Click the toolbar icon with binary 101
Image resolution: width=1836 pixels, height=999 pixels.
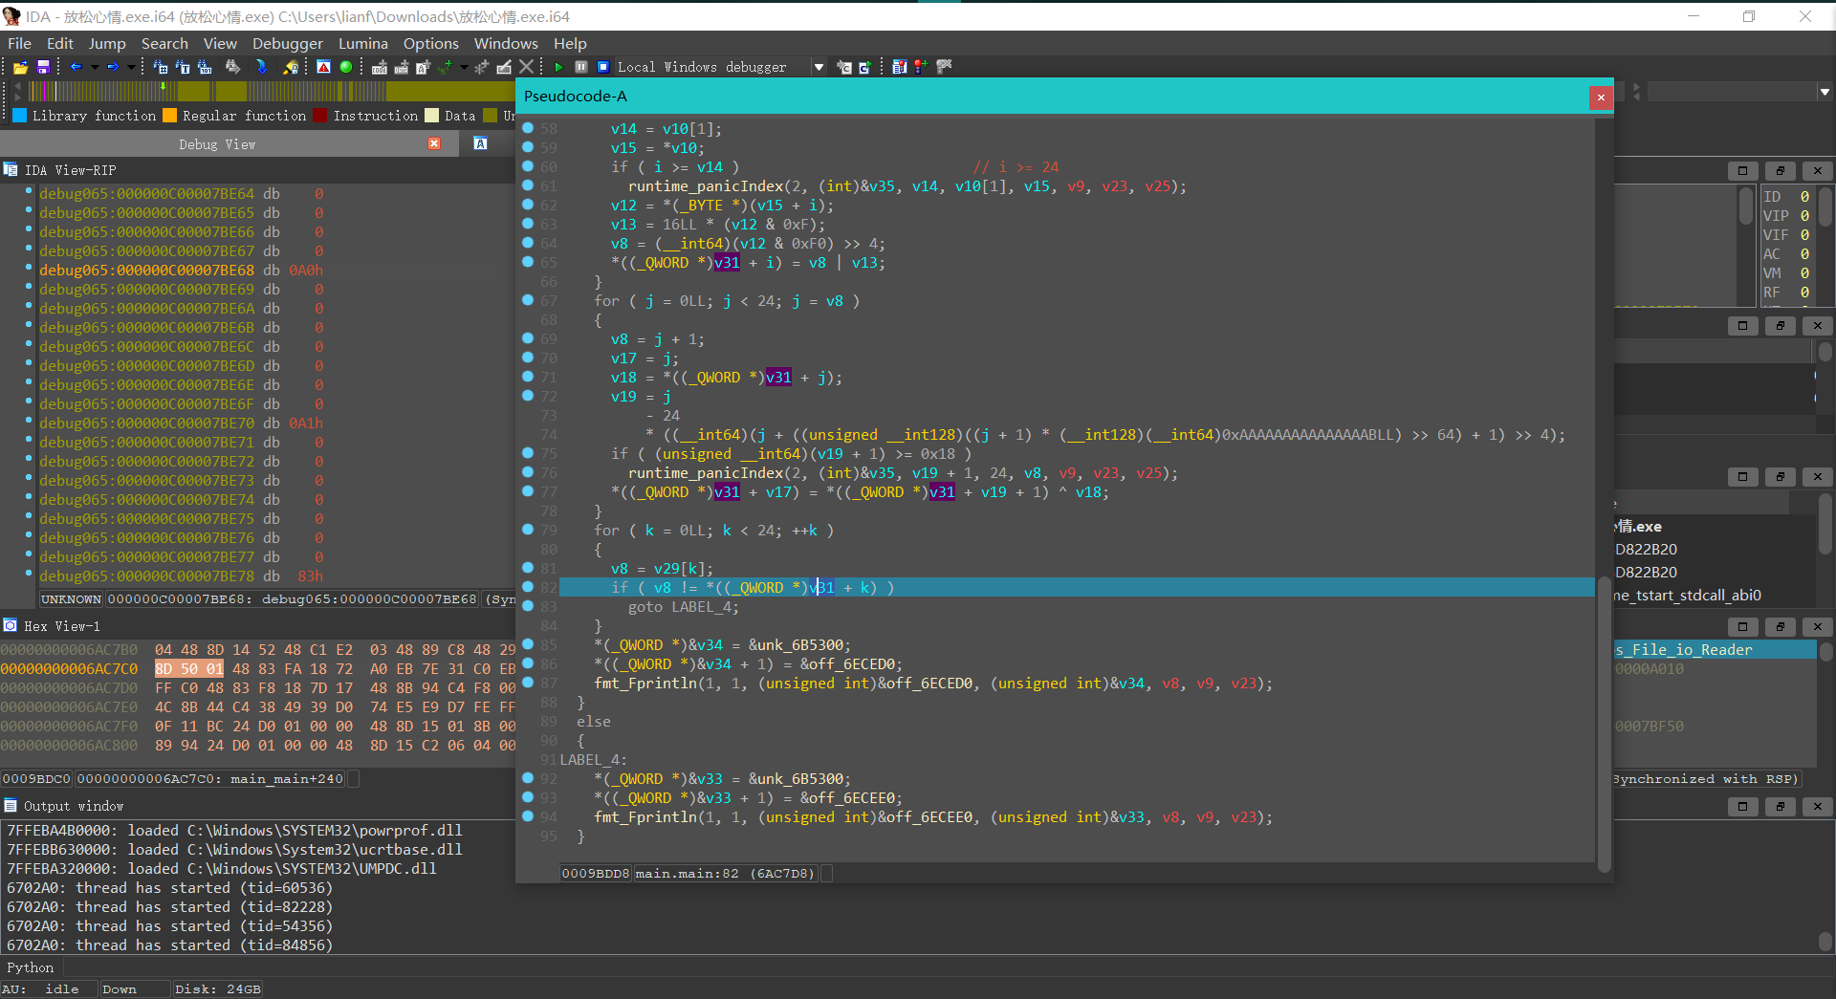[x=205, y=67]
